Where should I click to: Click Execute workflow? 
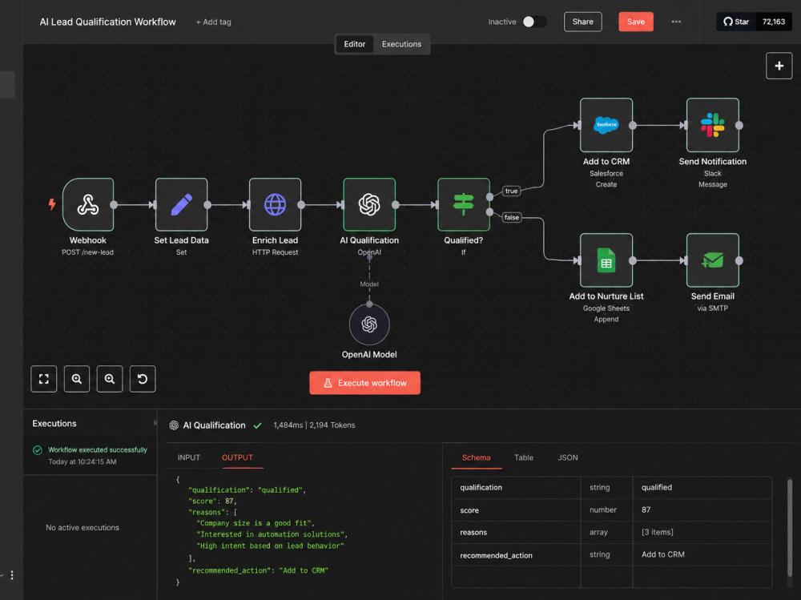[x=364, y=383]
